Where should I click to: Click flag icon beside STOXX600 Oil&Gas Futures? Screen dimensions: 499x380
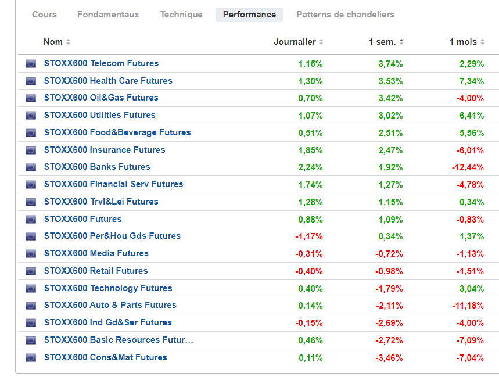pyautogui.click(x=31, y=98)
